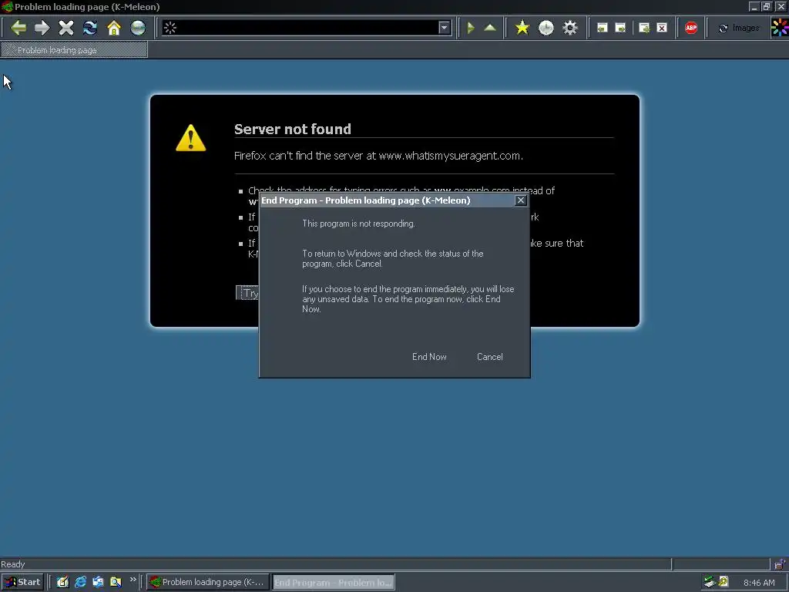The image size is (789, 592).
Task: Click the next tab icon
Action: [620, 29]
